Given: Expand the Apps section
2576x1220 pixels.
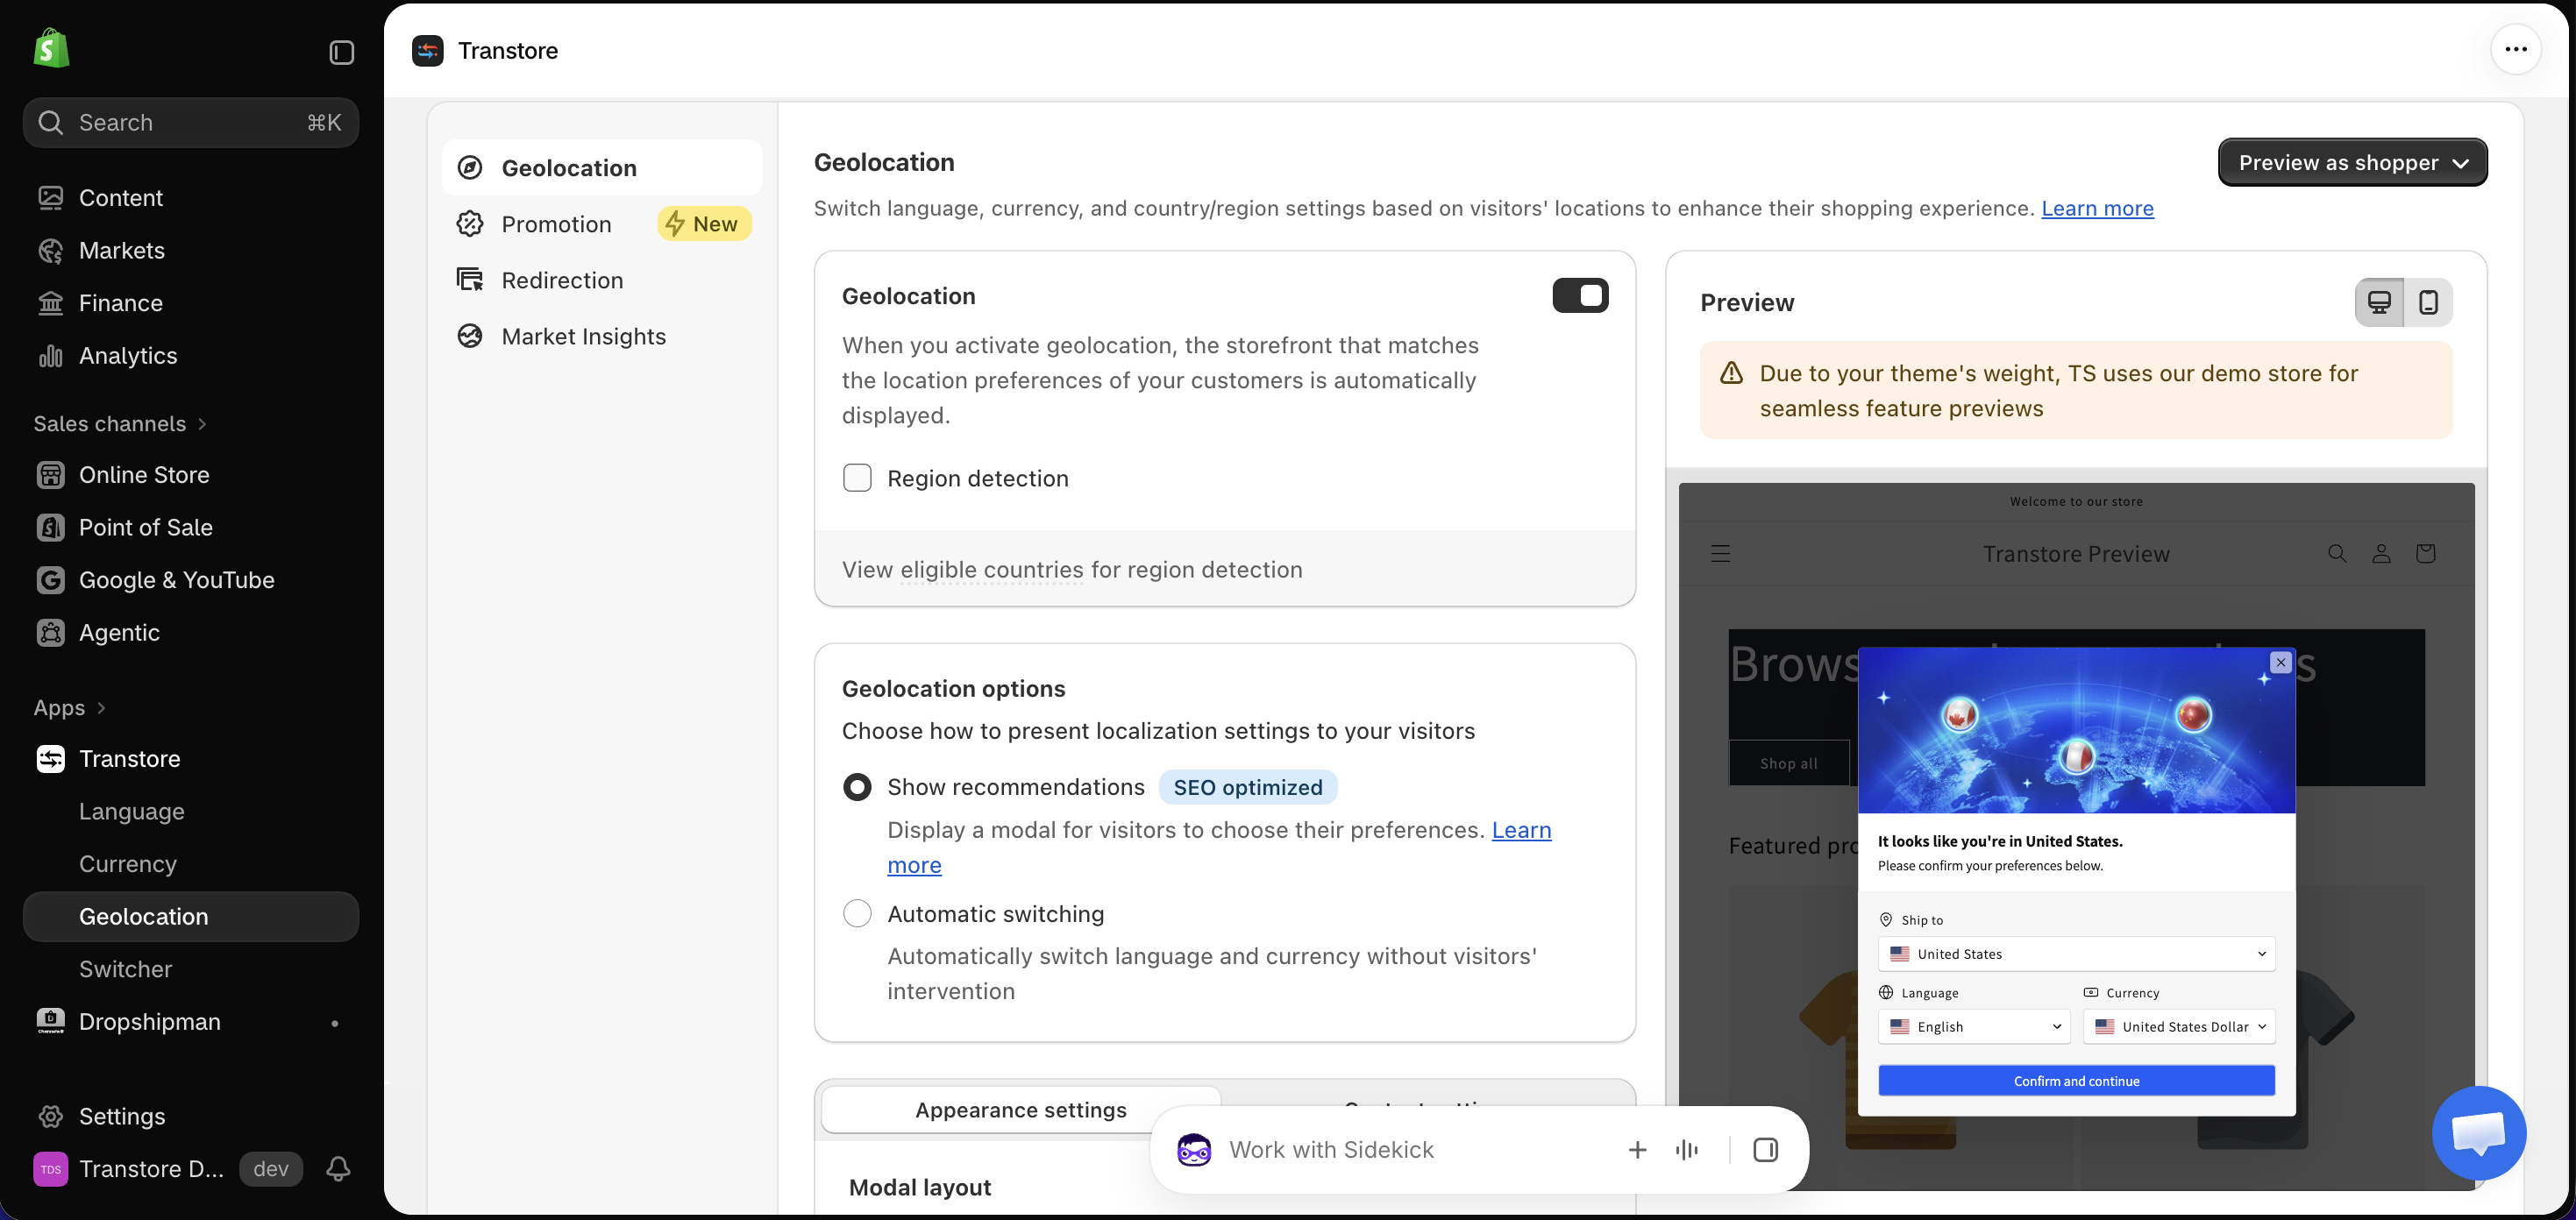Looking at the screenshot, I should [x=70, y=708].
